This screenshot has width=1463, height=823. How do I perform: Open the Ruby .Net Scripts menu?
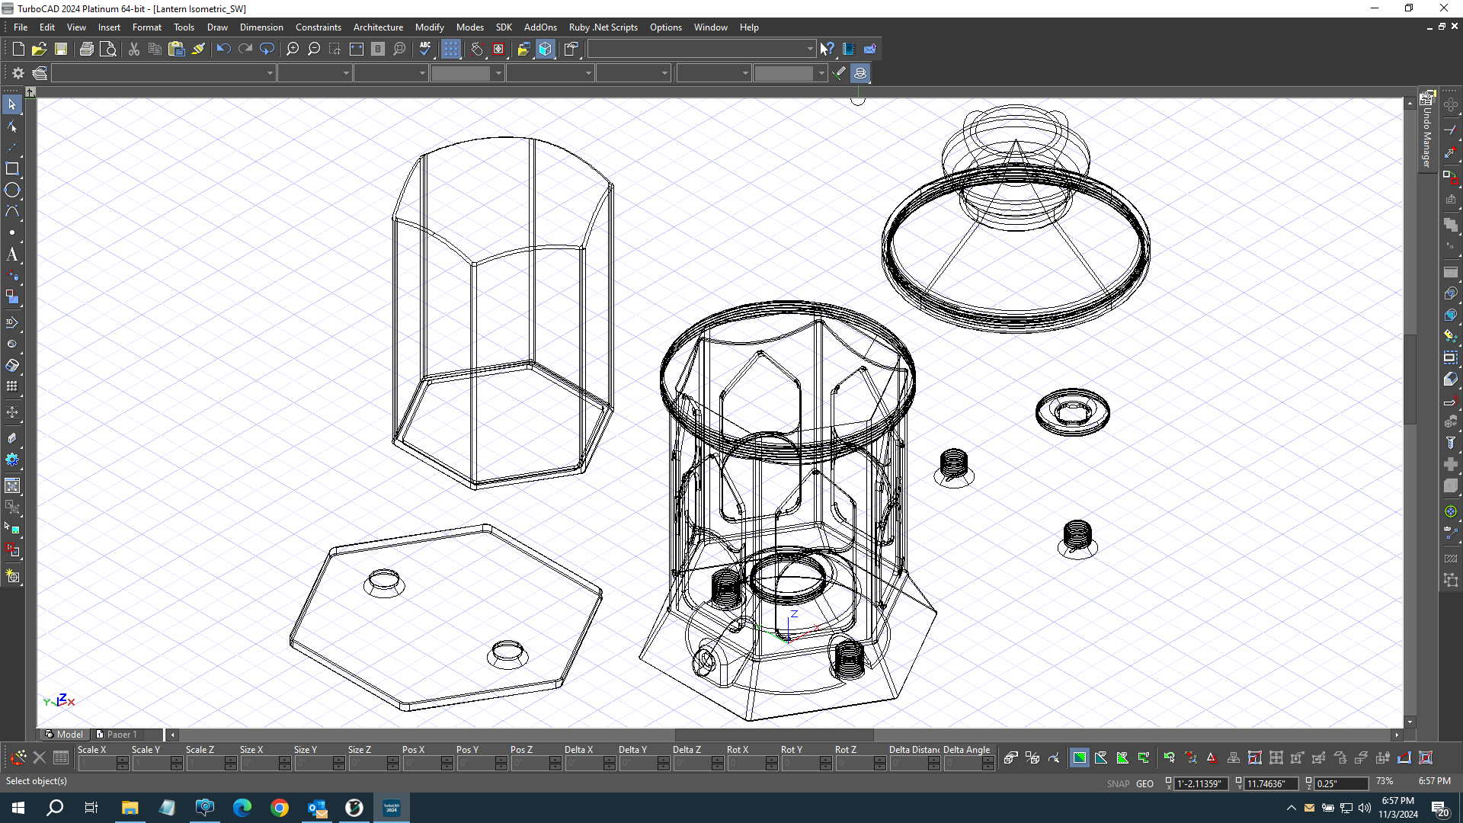tap(603, 27)
